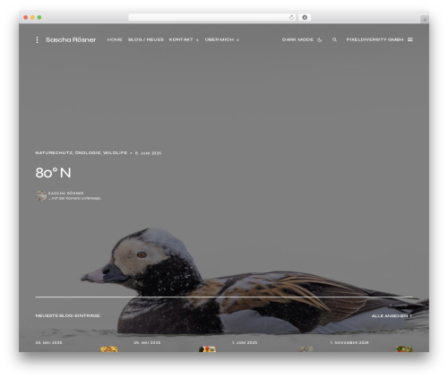Click the browser extension icon beside address bar
Viewport: 448px width, 379px height.
(x=305, y=17)
